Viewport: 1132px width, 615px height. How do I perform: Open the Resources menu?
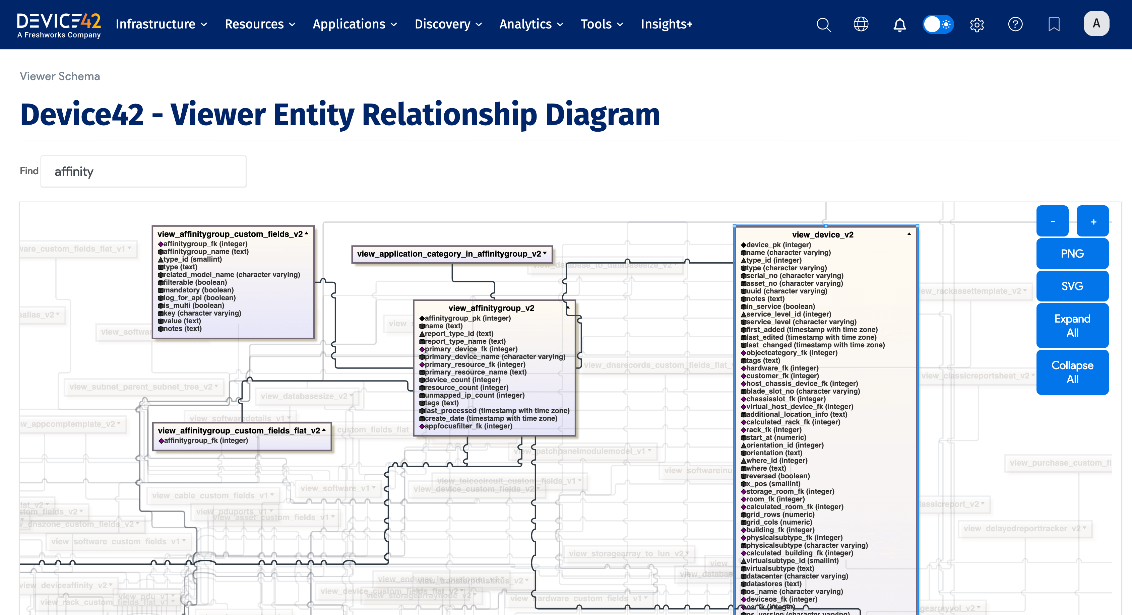click(260, 24)
